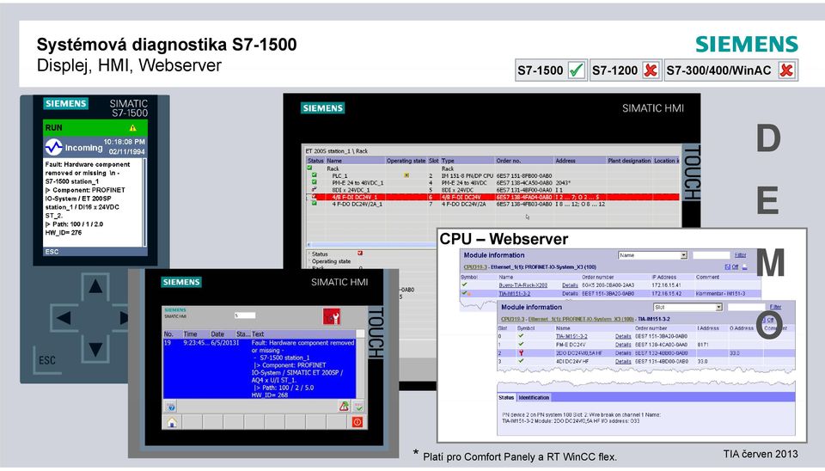
Task: Click the yellow operating state icon of PLC_1
Action: pos(406,175)
